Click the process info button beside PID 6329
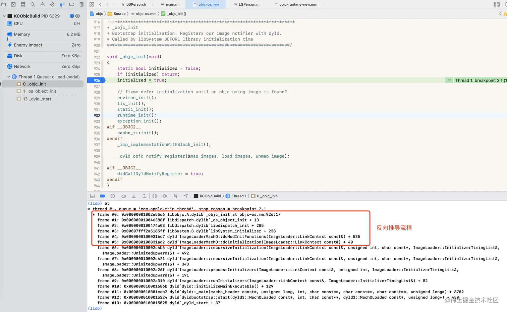This screenshot has width=507, height=312. (x=72, y=16)
